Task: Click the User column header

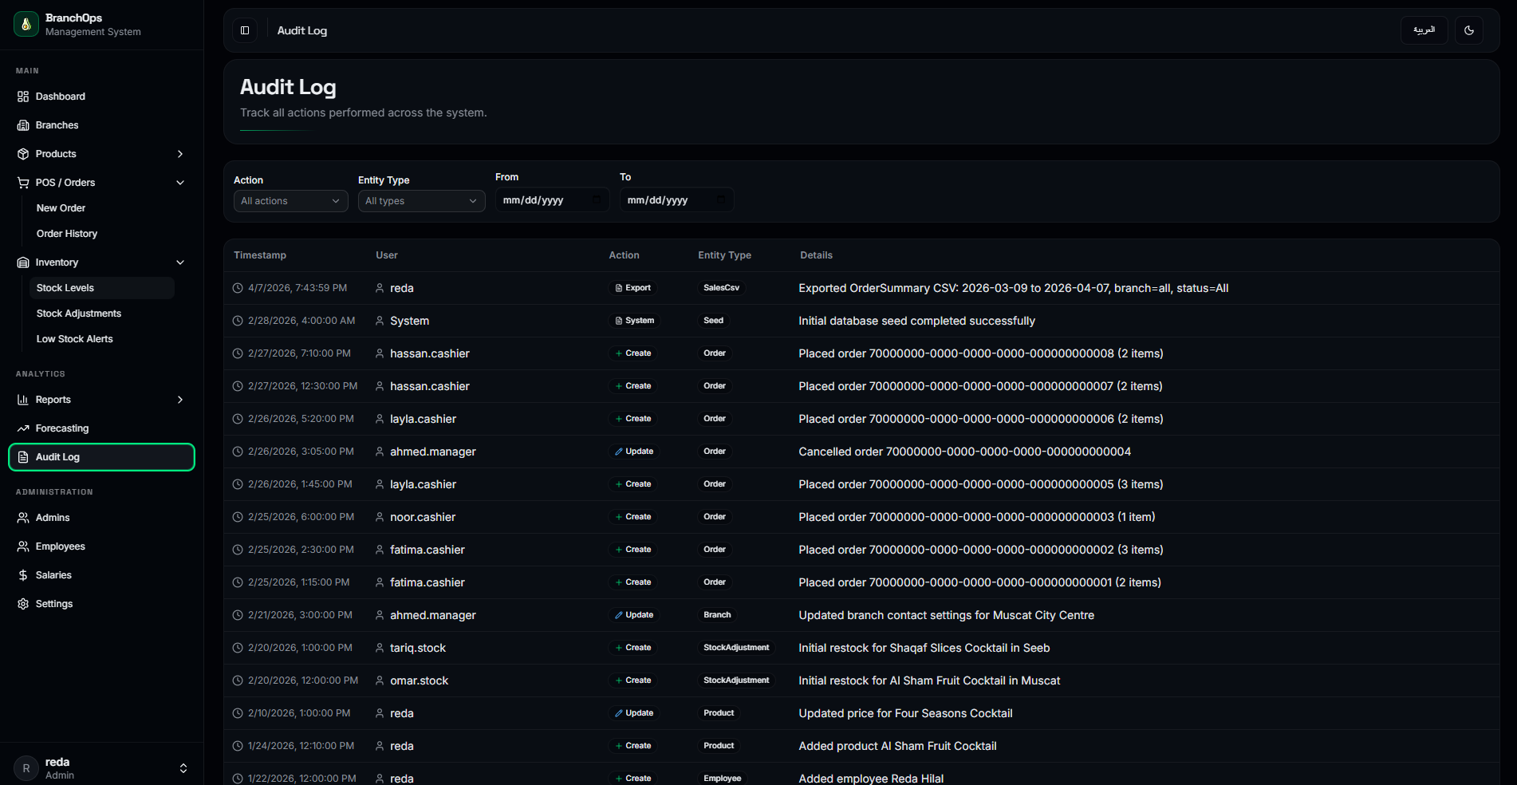Action: tap(387, 255)
